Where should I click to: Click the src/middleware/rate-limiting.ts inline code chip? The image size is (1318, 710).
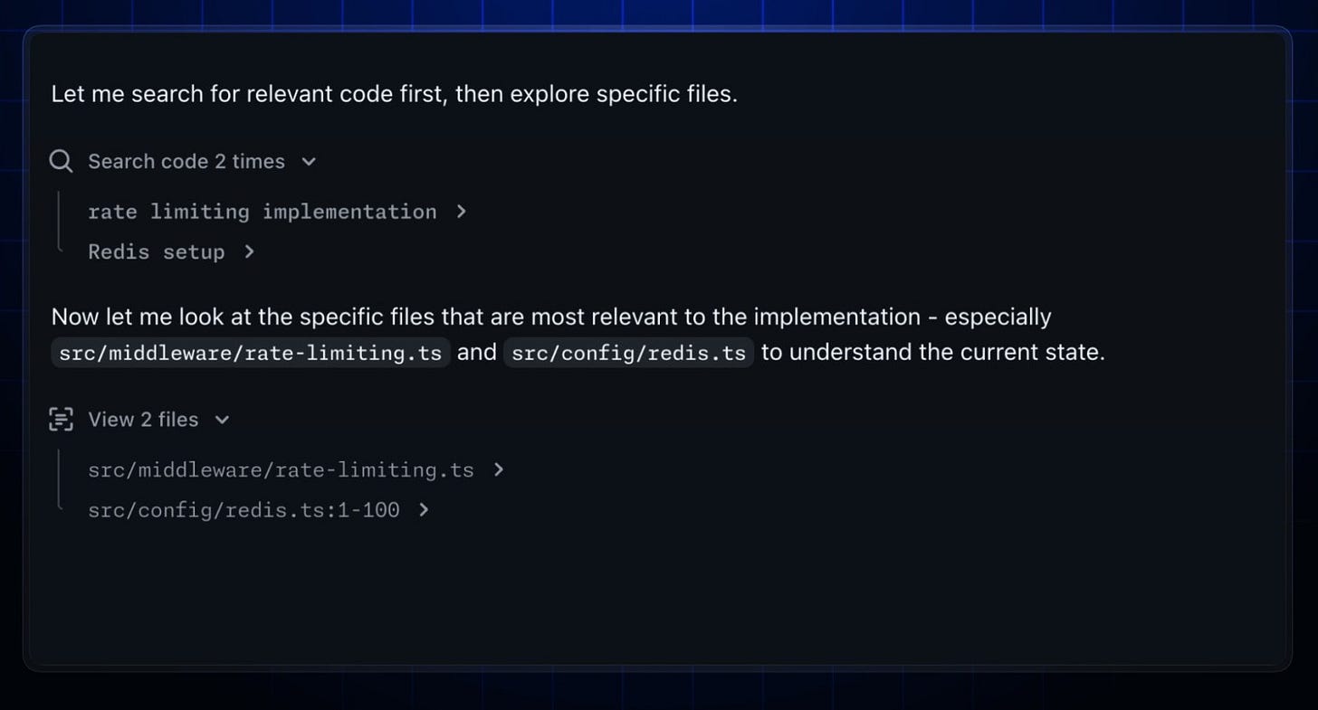pos(249,353)
